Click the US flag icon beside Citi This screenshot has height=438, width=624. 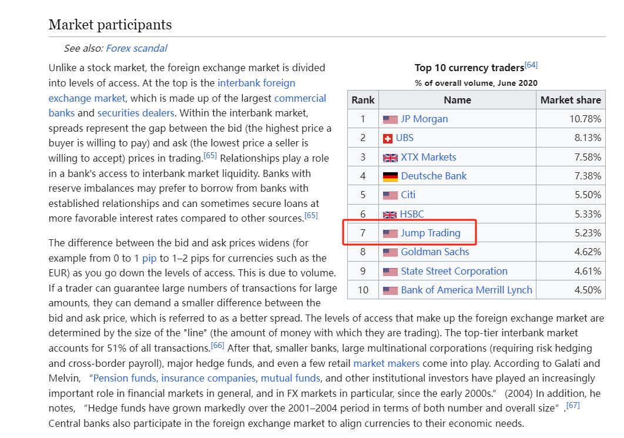coord(390,195)
